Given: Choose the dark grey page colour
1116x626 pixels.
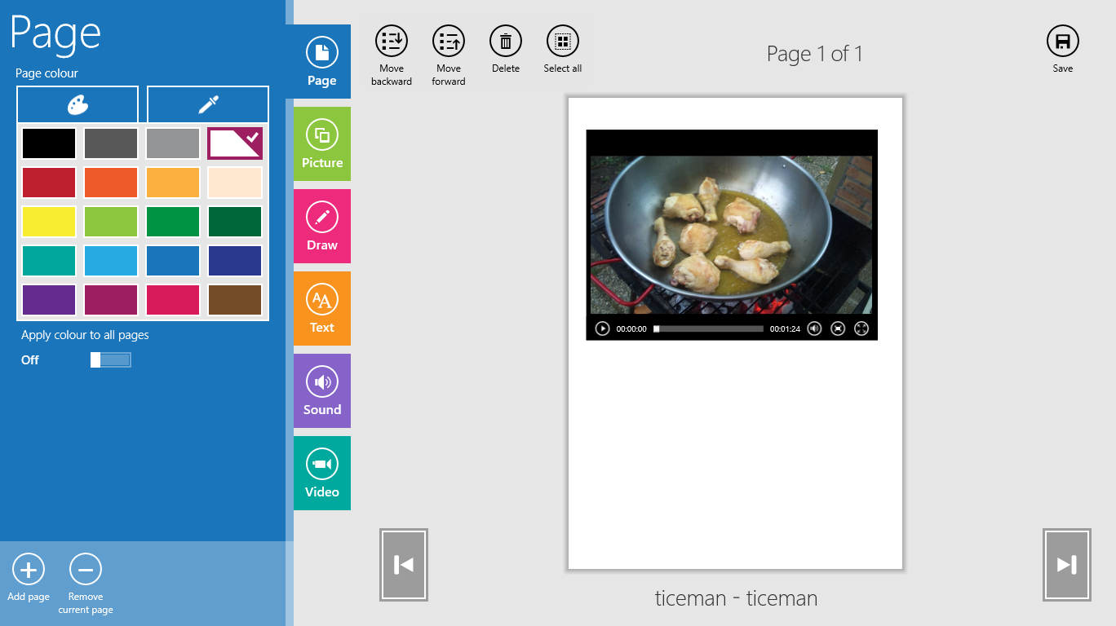Looking at the screenshot, I should [x=111, y=143].
